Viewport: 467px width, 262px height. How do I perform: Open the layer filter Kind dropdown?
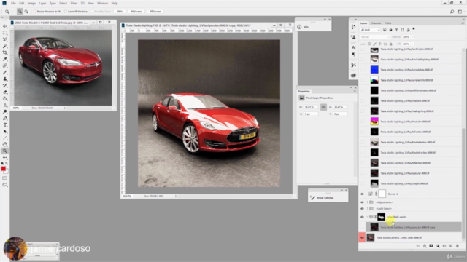(x=370, y=30)
